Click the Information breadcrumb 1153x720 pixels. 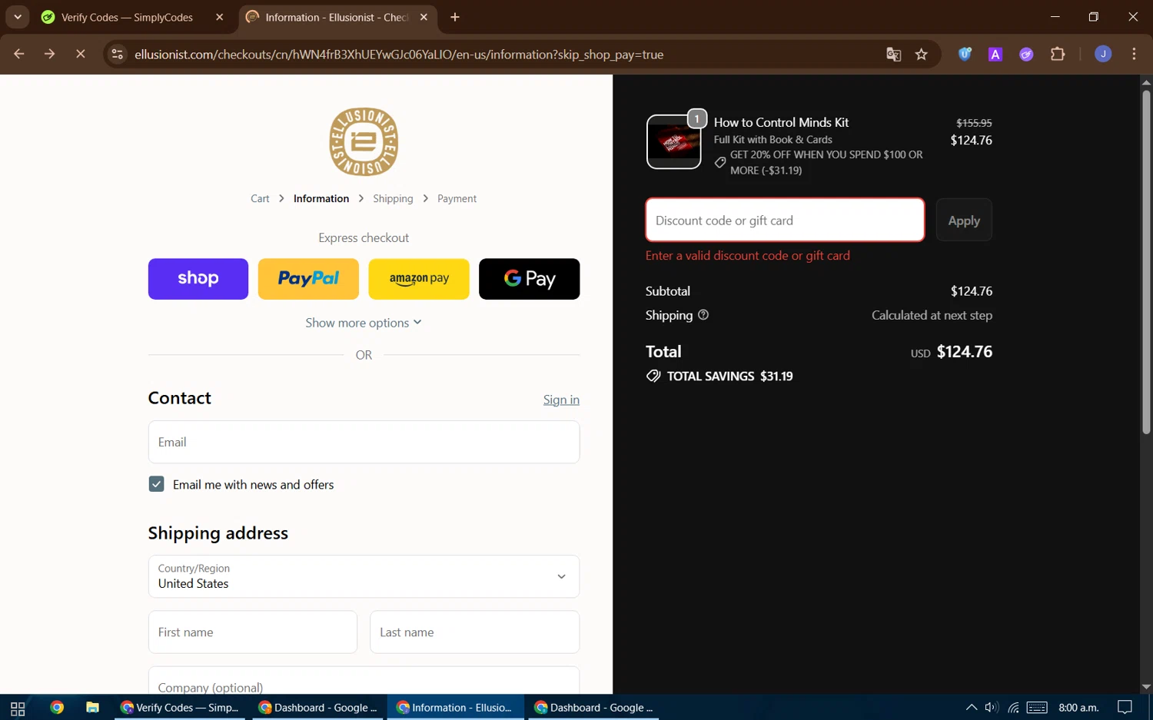click(321, 198)
